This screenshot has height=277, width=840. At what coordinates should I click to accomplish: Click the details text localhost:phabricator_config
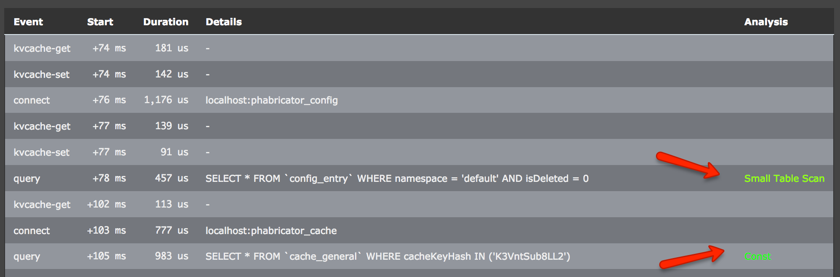(x=271, y=100)
